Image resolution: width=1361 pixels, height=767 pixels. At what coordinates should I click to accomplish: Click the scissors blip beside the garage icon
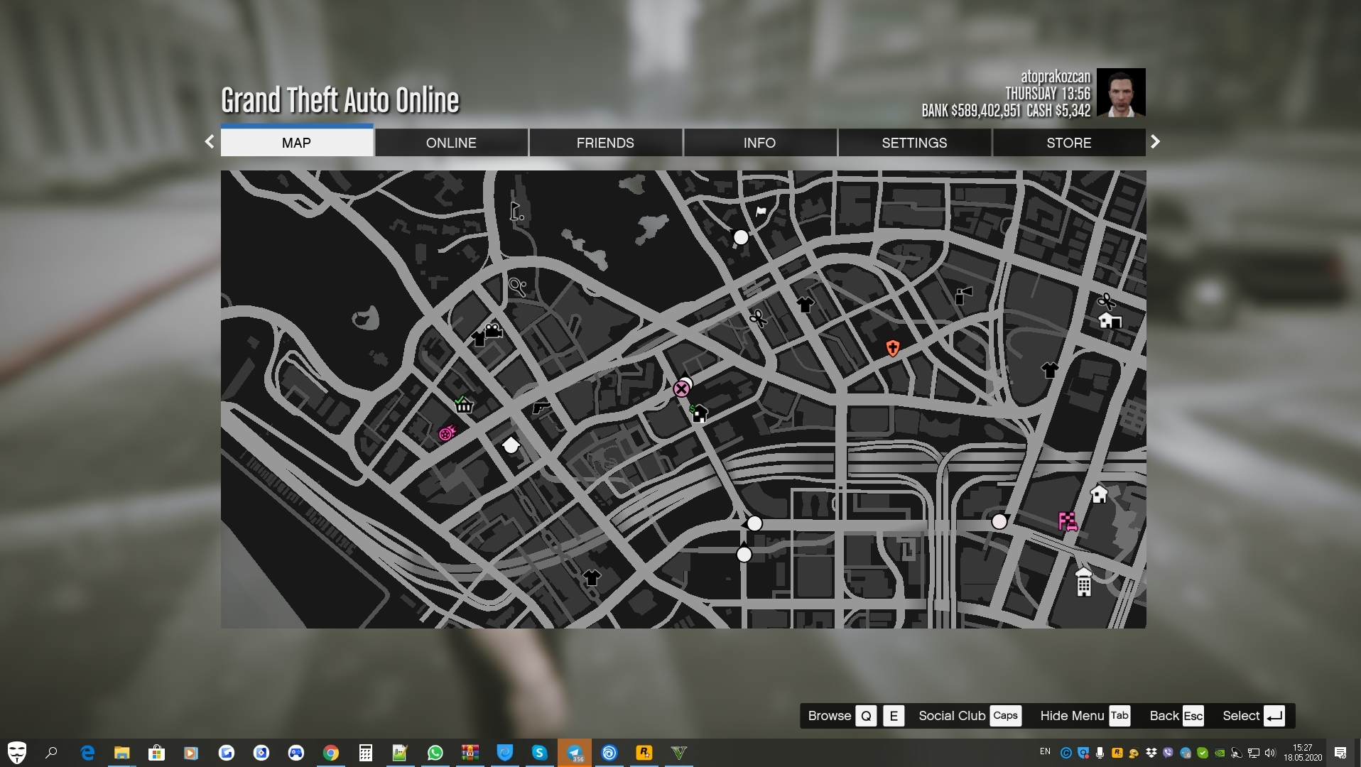(1106, 301)
